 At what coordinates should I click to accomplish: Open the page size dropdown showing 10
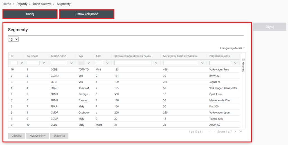(x=13, y=39)
